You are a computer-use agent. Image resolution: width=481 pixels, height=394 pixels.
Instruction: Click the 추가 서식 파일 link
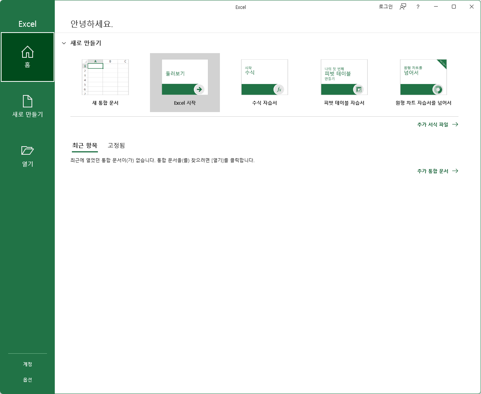click(438, 124)
